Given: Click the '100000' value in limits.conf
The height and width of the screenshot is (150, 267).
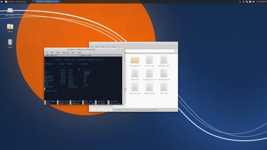Looking at the screenshot, I should [87, 72].
